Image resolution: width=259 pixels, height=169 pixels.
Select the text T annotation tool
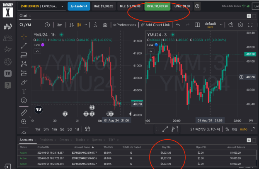coord(24,91)
